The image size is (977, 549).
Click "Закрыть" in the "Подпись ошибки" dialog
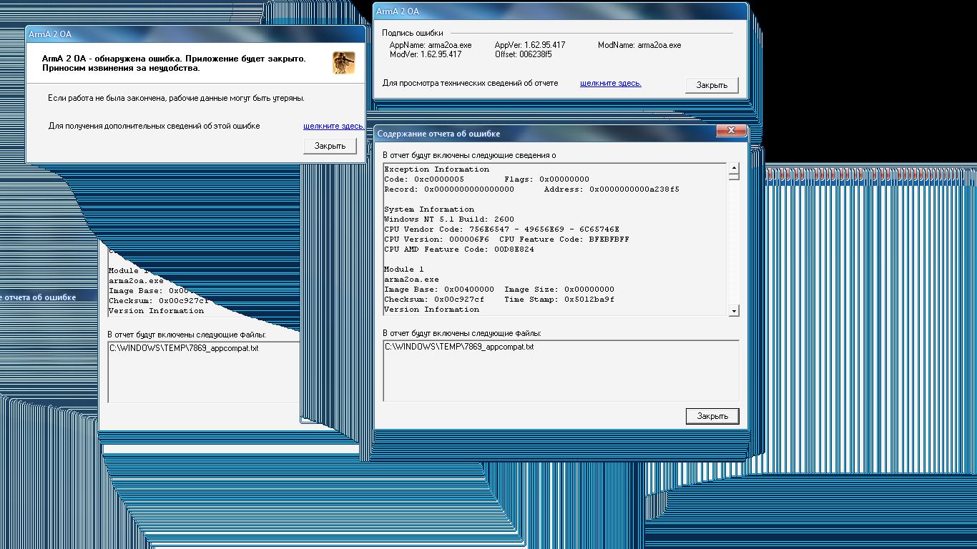(712, 85)
